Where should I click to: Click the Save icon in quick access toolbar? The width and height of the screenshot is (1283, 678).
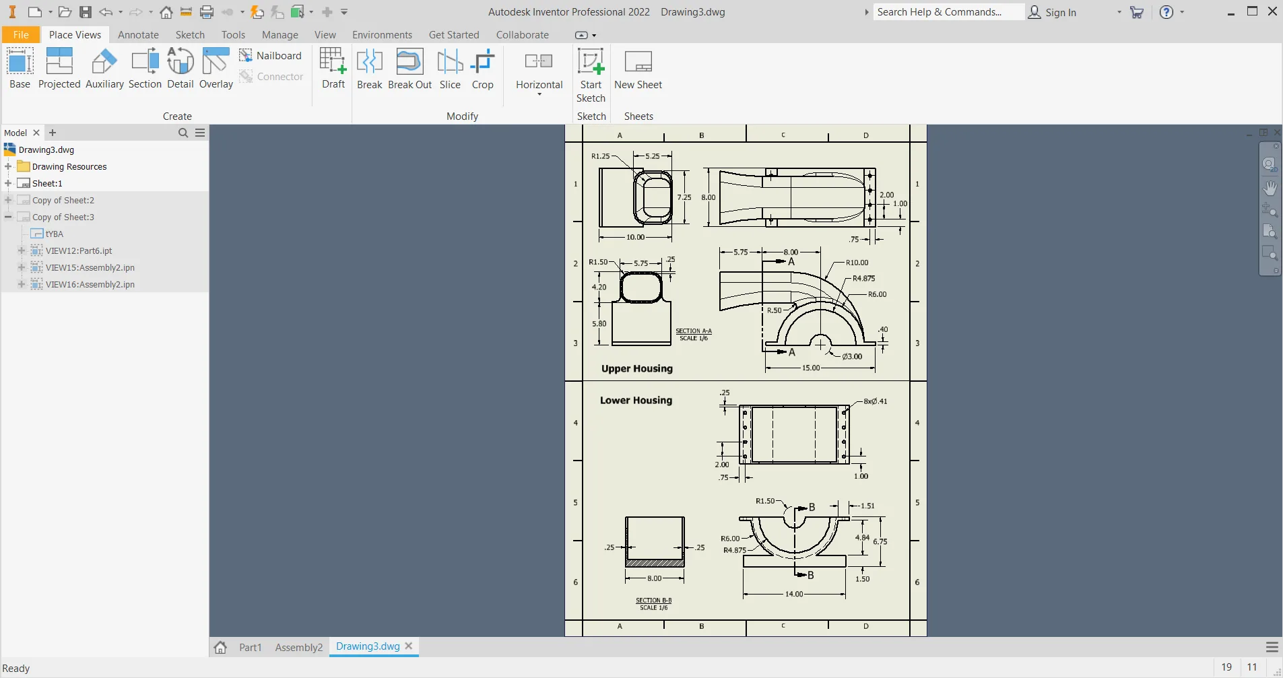pyautogui.click(x=86, y=12)
